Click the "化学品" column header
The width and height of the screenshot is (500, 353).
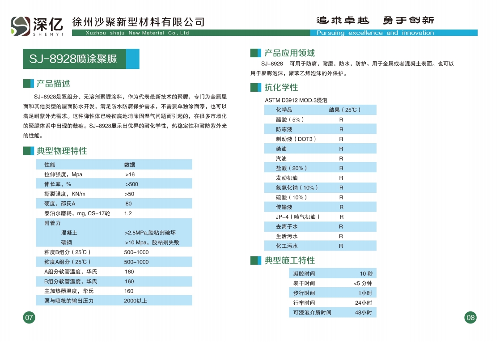(x=284, y=110)
